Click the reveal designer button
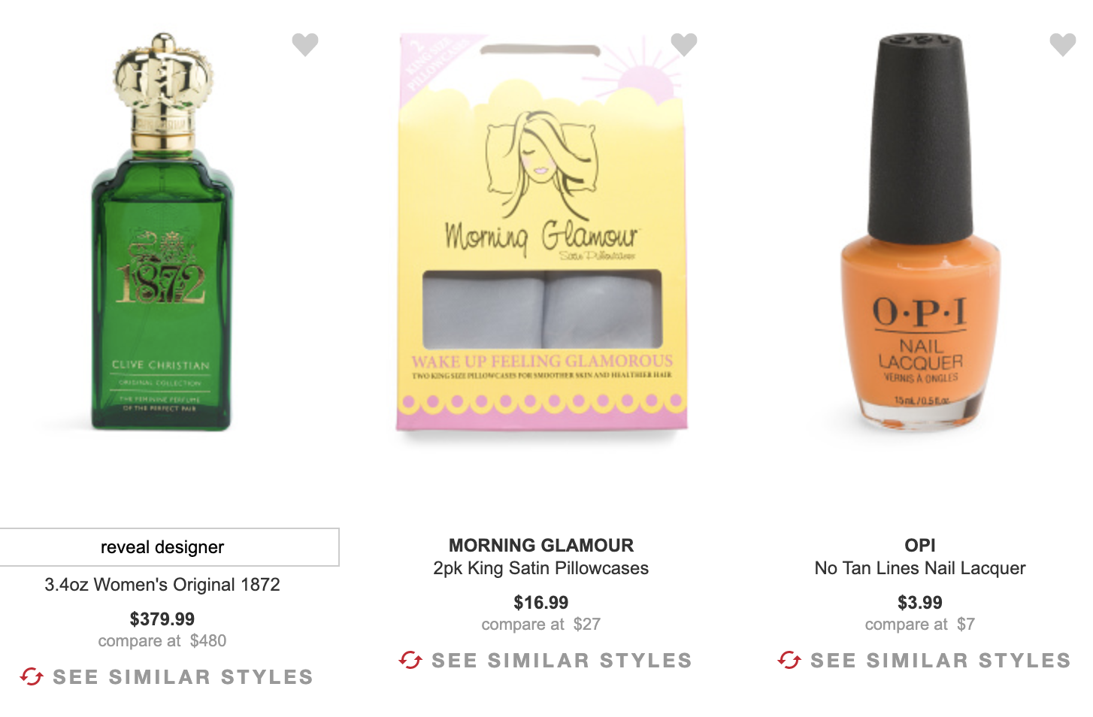 click(162, 547)
